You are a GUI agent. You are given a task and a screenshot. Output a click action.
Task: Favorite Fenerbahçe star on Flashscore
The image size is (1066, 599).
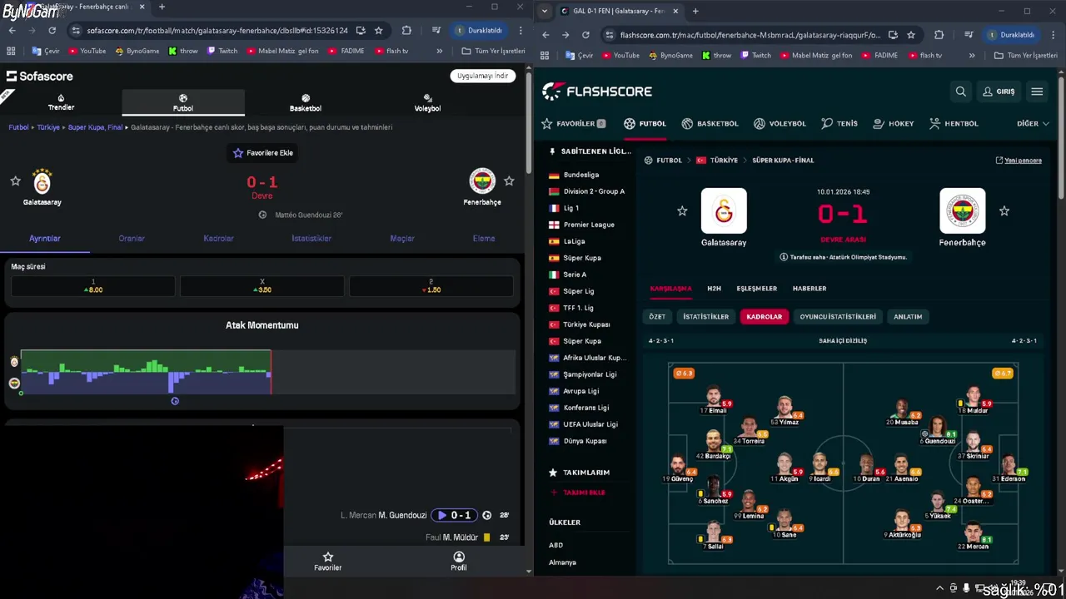[x=1004, y=211]
